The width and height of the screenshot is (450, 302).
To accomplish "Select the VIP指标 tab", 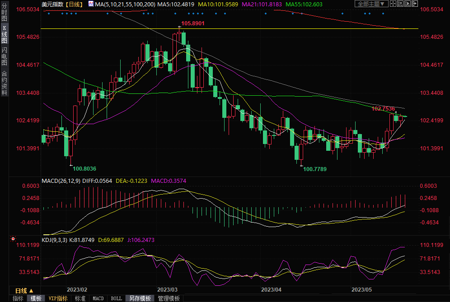I will (58, 298).
